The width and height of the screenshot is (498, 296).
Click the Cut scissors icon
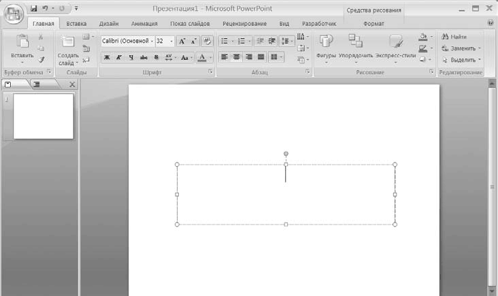point(41,36)
